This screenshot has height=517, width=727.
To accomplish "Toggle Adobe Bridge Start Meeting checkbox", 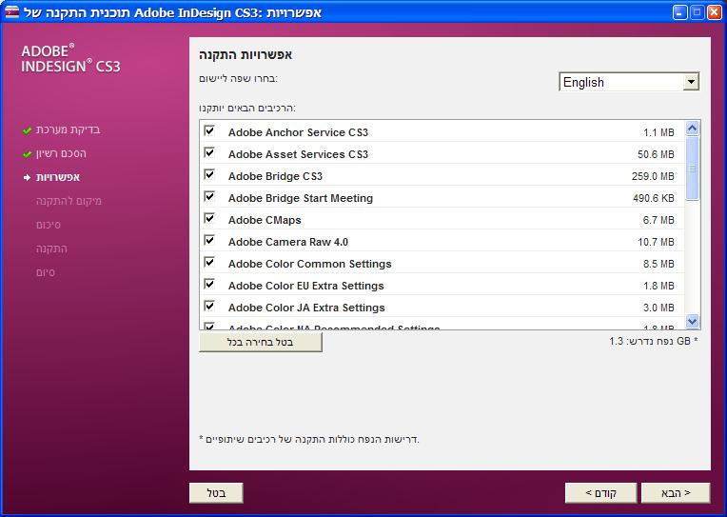I will coord(209,196).
